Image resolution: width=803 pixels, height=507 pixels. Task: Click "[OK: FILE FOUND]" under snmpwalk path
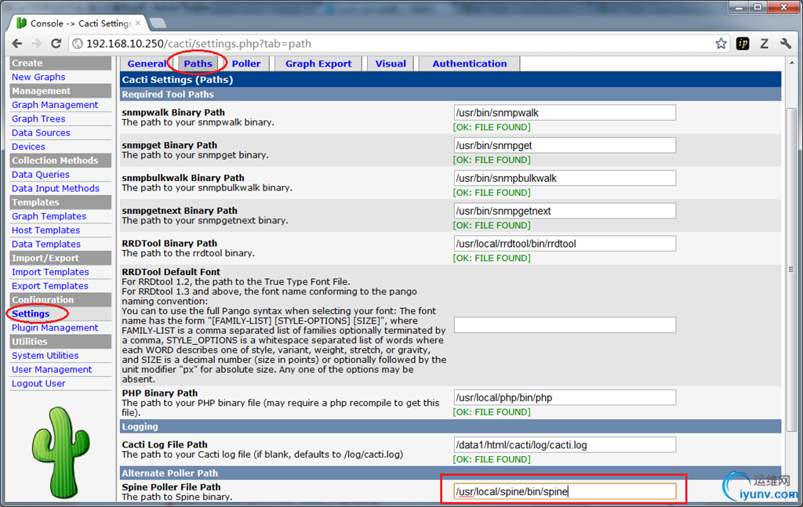click(492, 127)
